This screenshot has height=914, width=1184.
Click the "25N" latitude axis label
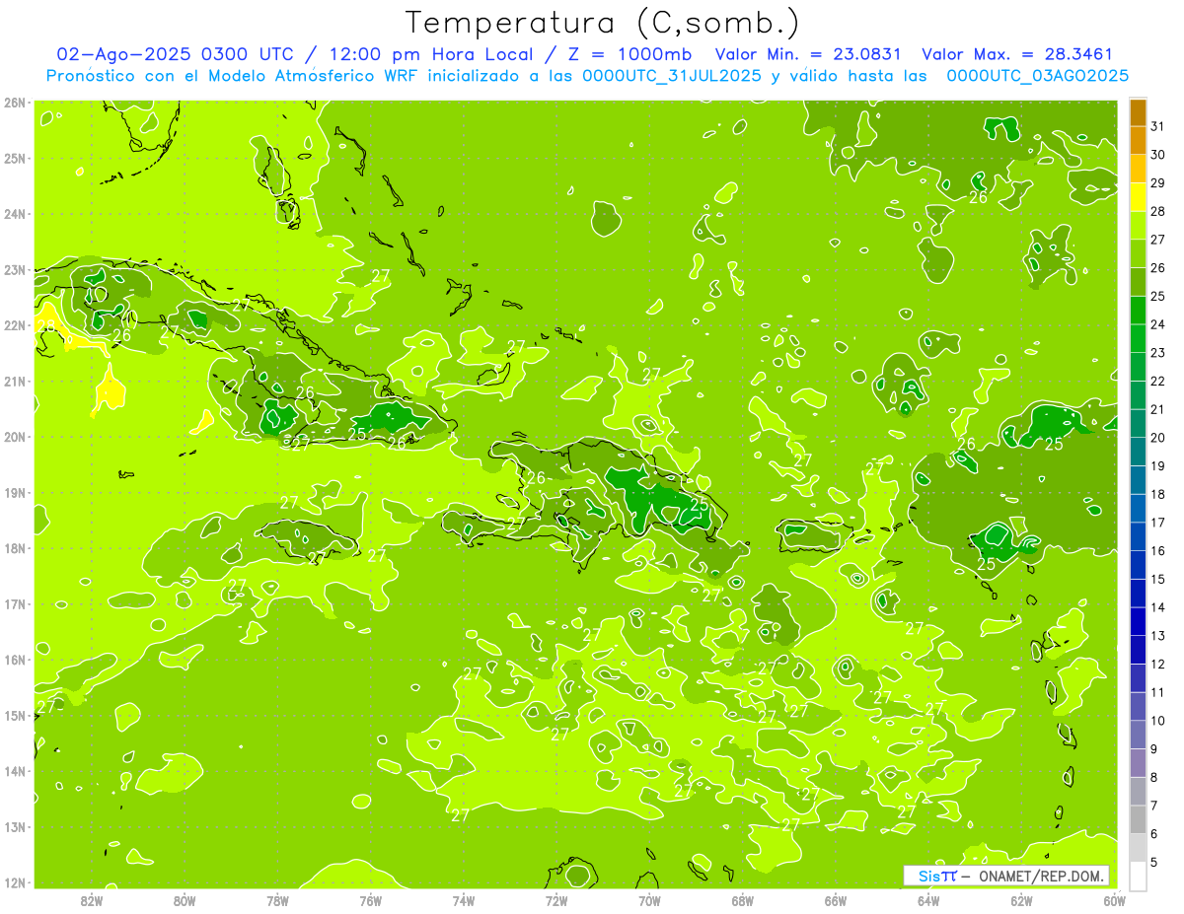15,159
